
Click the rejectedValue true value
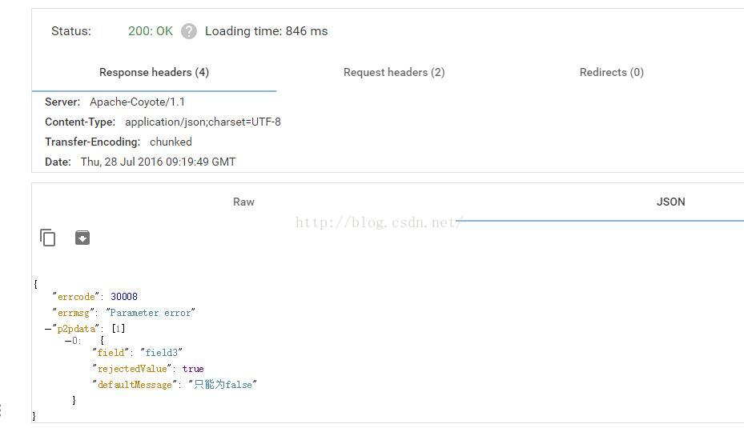tap(193, 369)
